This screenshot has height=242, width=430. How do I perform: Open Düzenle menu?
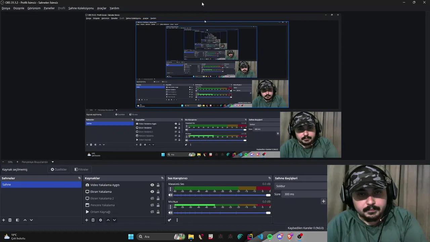pyautogui.click(x=19, y=8)
